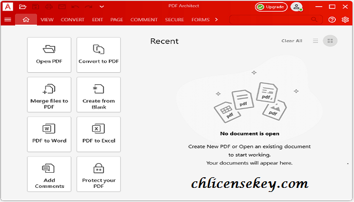Click the PDF to Word tile

[49, 134]
